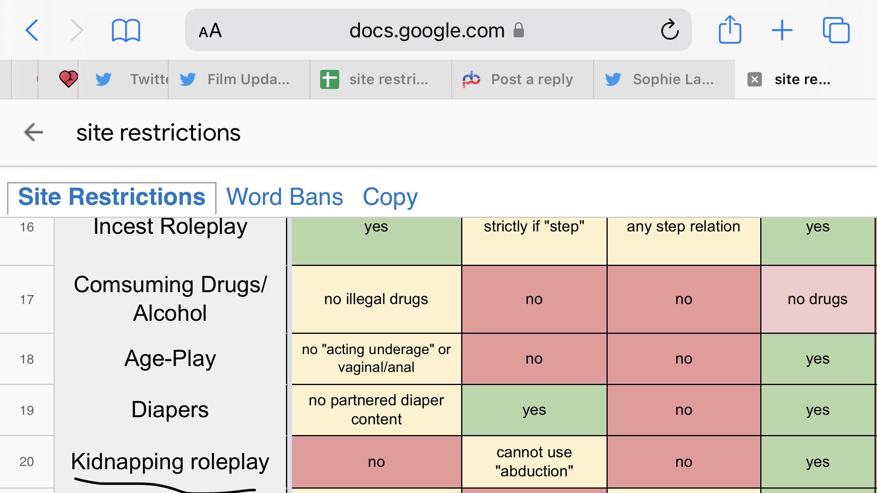Tap the docs.google.com address field

click(x=427, y=31)
